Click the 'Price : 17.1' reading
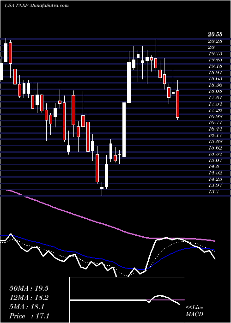 click(30, 316)
